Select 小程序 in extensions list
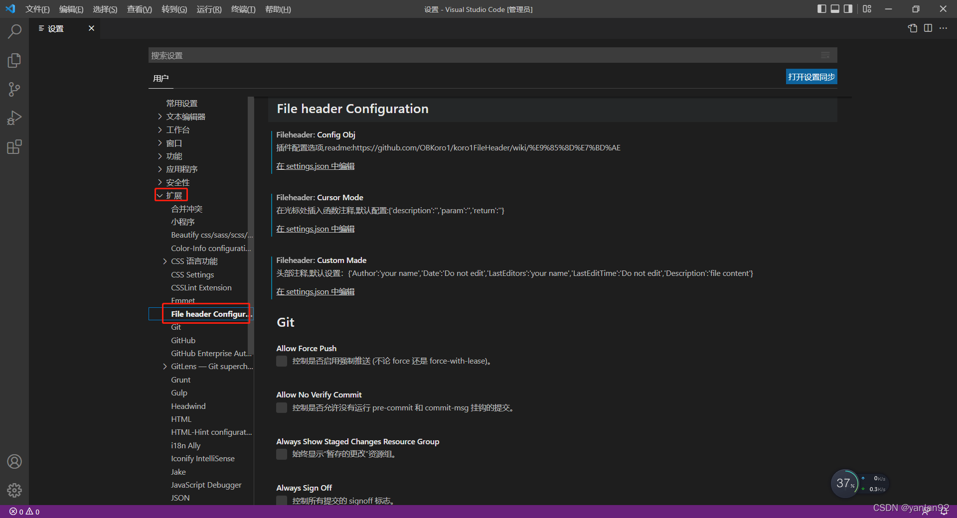 pos(182,222)
